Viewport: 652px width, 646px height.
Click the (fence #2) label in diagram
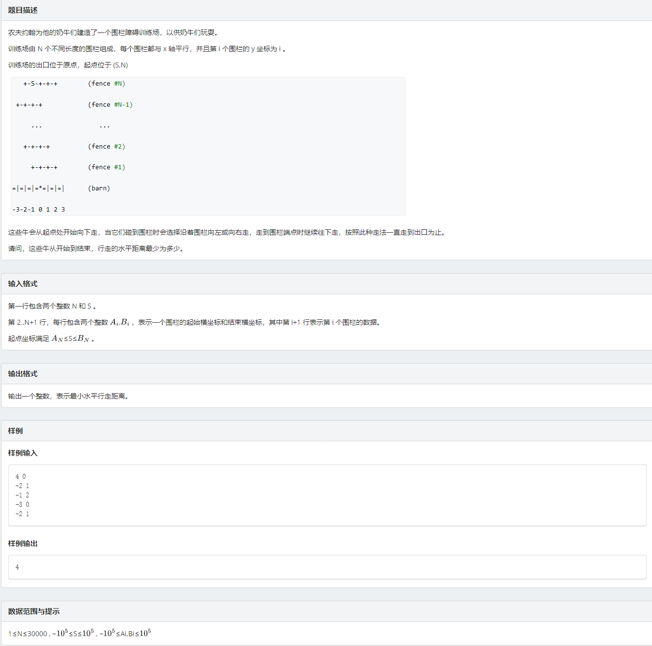pos(107,147)
